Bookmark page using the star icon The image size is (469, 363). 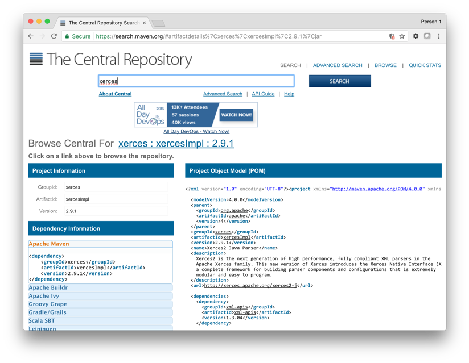[402, 36]
